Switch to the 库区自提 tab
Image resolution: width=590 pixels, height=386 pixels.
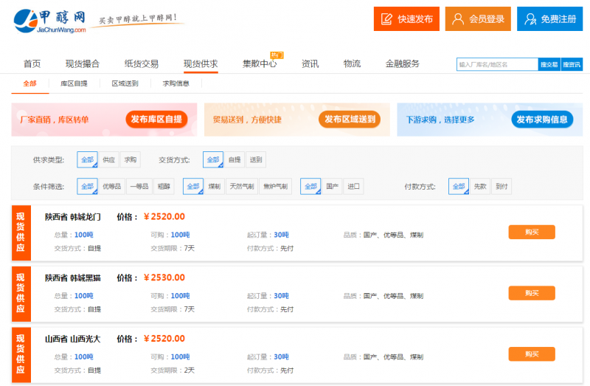tap(74, 83)
